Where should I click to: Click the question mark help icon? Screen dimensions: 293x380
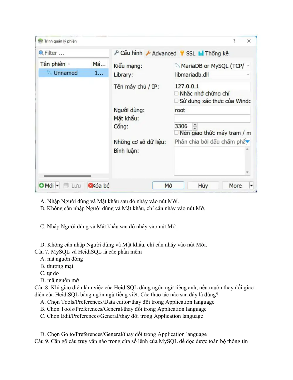tap(234, 41)
